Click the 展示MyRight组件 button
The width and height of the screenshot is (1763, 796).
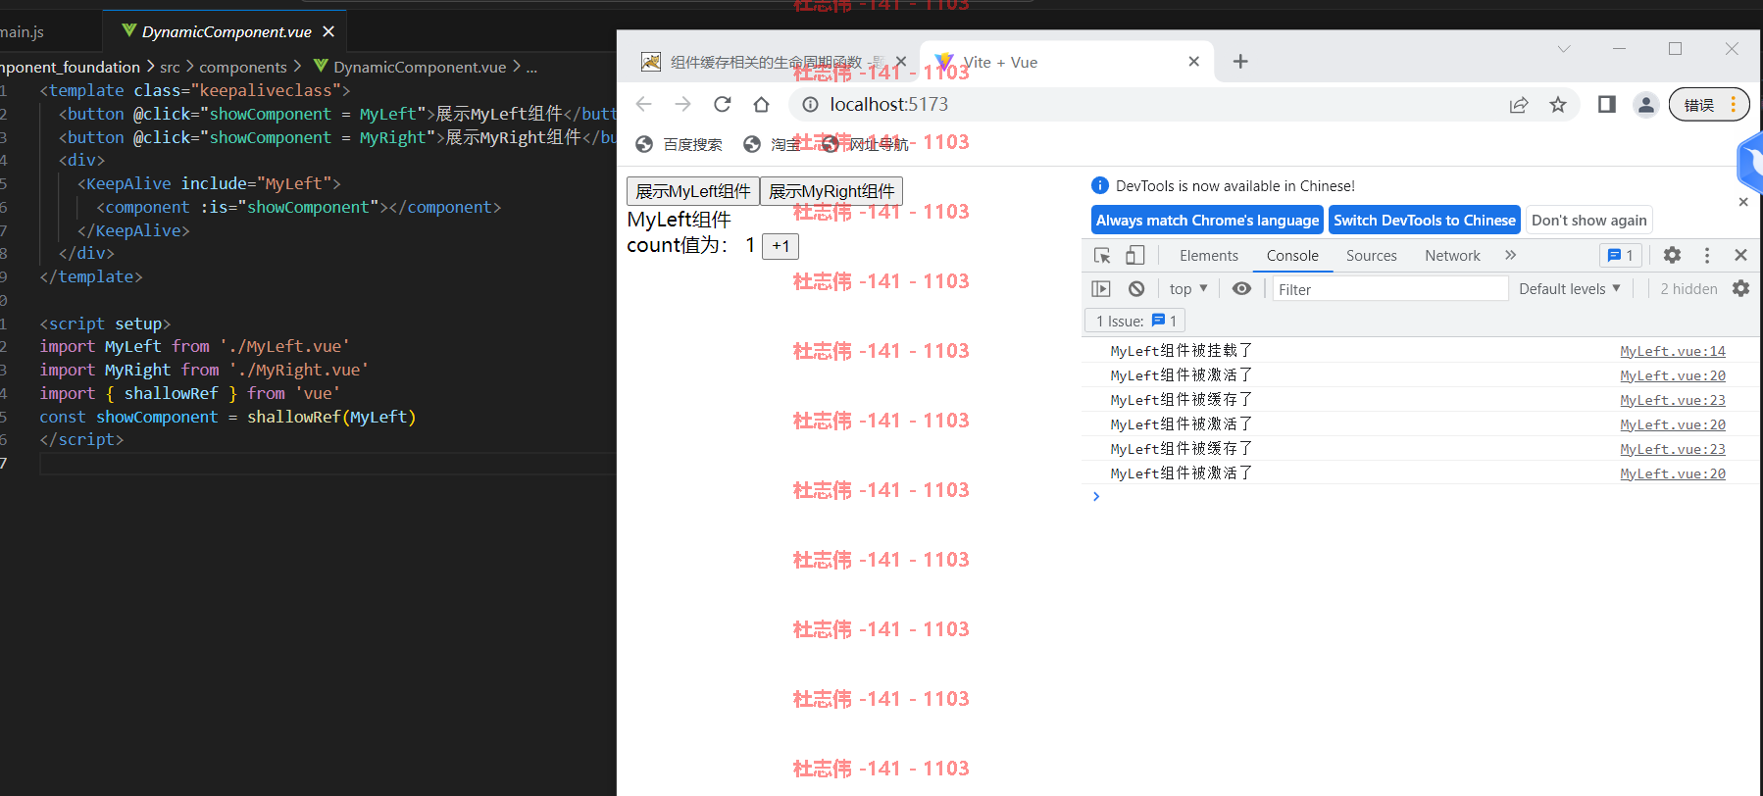[831, 191]
